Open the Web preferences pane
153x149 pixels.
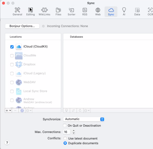[x=98, y=12]
